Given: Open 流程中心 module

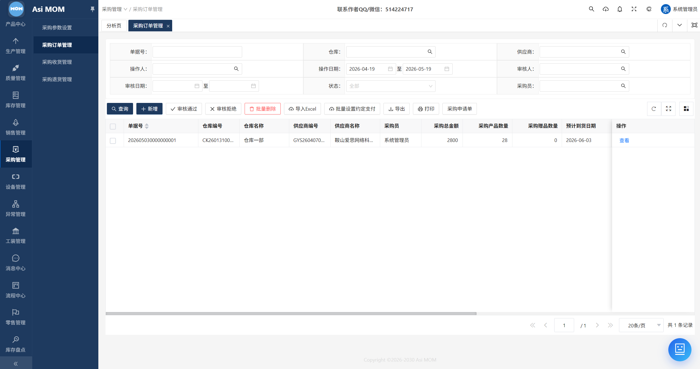Looking at the screenshot, I should pos(16,290).
